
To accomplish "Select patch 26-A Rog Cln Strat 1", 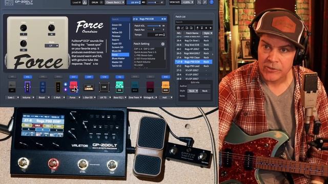I will pyautogui.click(x=194, y=41).
